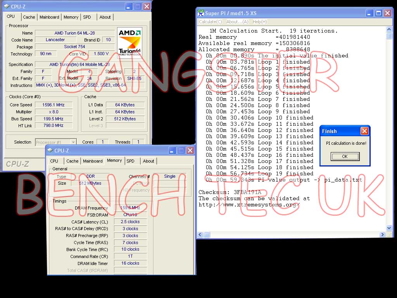Click scroll down arrow in Super PI
The image size is (397, 298).
click(389, 228)
